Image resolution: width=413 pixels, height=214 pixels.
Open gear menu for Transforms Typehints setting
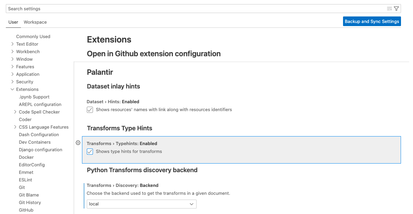[x=78, y=143]
